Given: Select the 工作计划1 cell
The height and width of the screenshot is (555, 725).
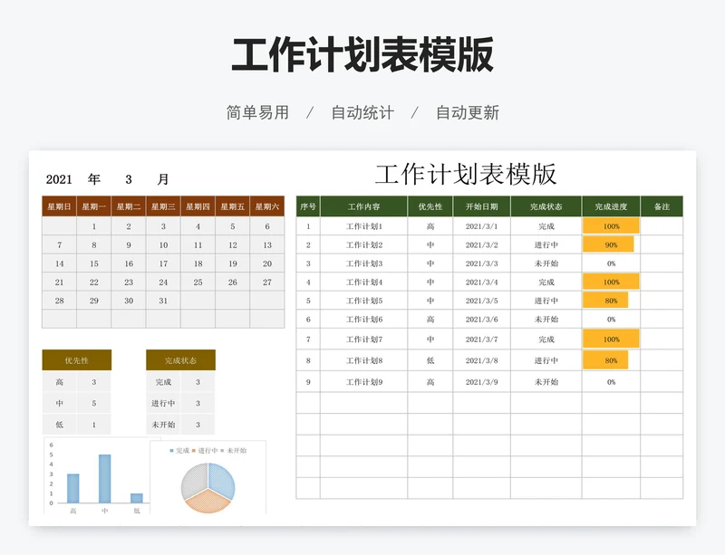Looking at the screenshot, I should 364,226.
